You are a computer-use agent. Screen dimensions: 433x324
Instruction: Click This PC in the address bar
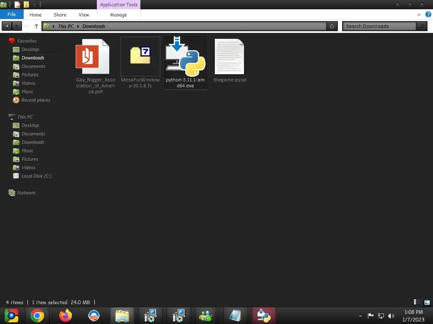tap(66, 26)
